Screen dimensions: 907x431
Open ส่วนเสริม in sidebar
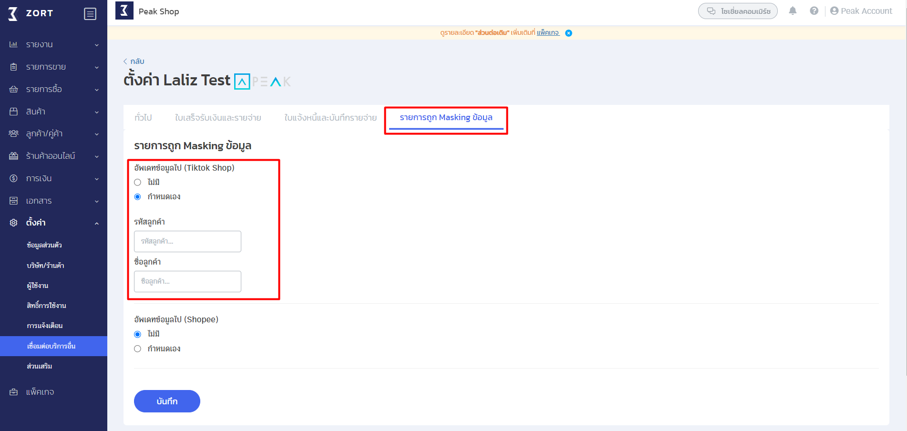pyautogui.click(x=40, y=366)
